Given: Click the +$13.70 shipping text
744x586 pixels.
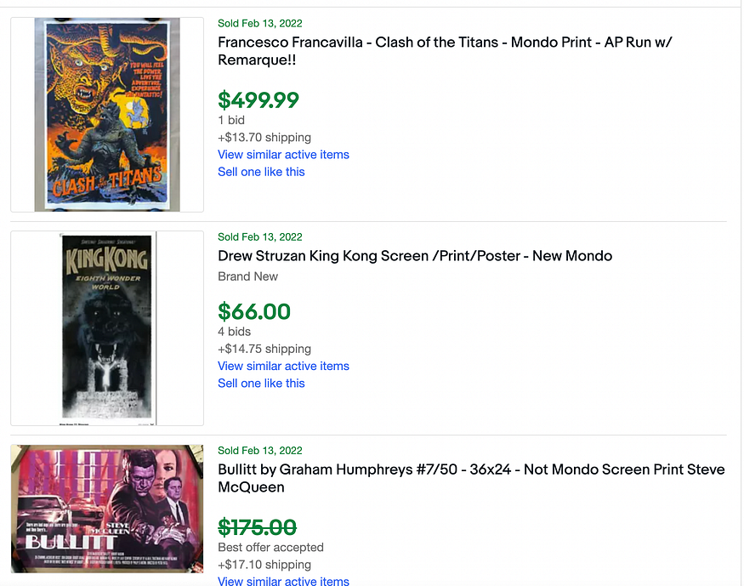Looking at the screenshot, I should (x=264, y=137).
